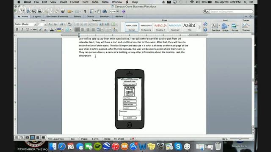The width and height of the screenshot is (271, 152).
Task: Expand the Styles gallery arrow
Action: pos(199,27)
